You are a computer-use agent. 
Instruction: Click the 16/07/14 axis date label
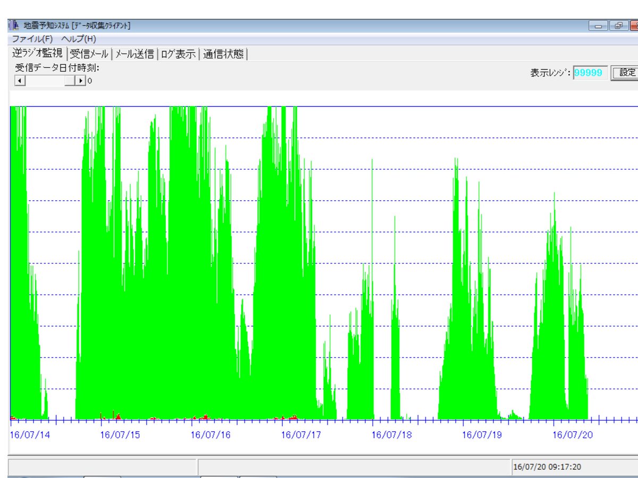coord(30,434)
